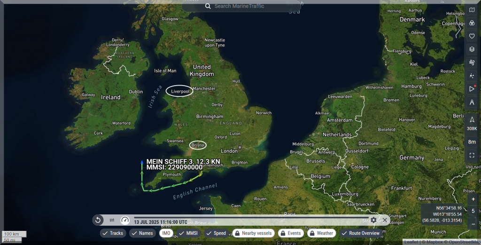This screenshot has width=481, height=245.
Task: Toggle the Tracks option off
Action: [x=113, y=233]
